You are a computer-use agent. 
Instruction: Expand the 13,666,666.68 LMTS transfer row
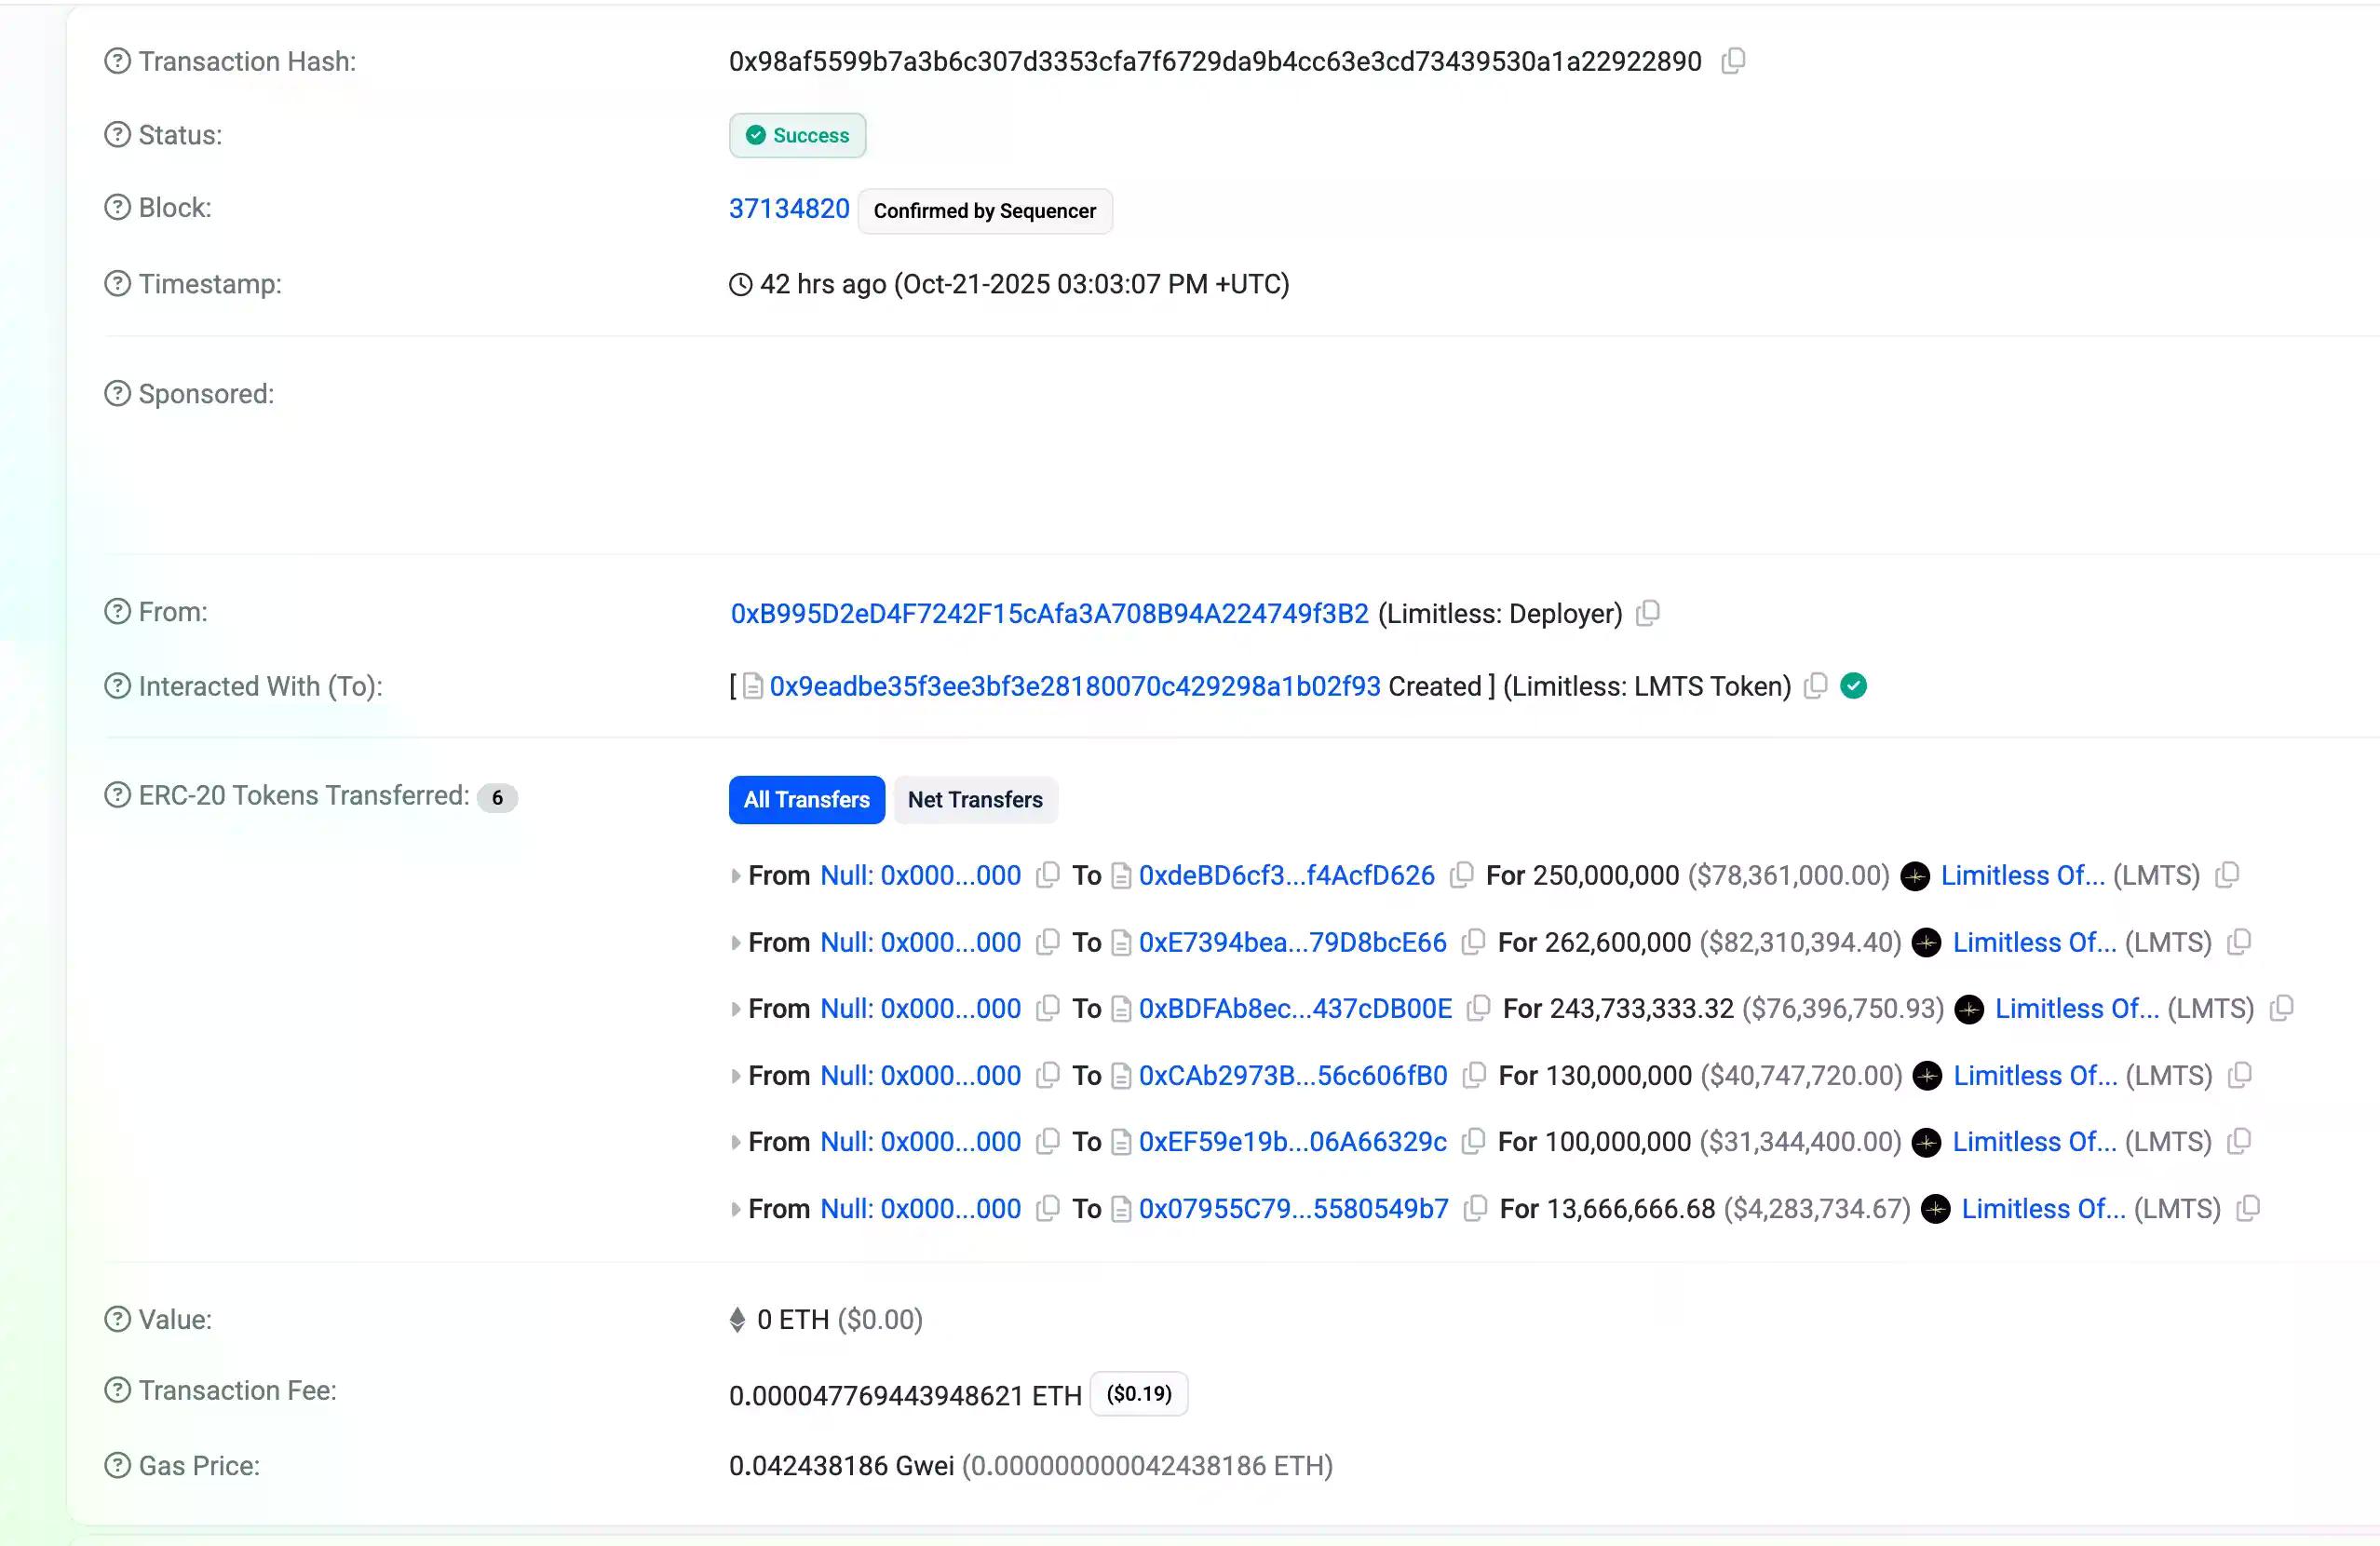pos(736,1209)
